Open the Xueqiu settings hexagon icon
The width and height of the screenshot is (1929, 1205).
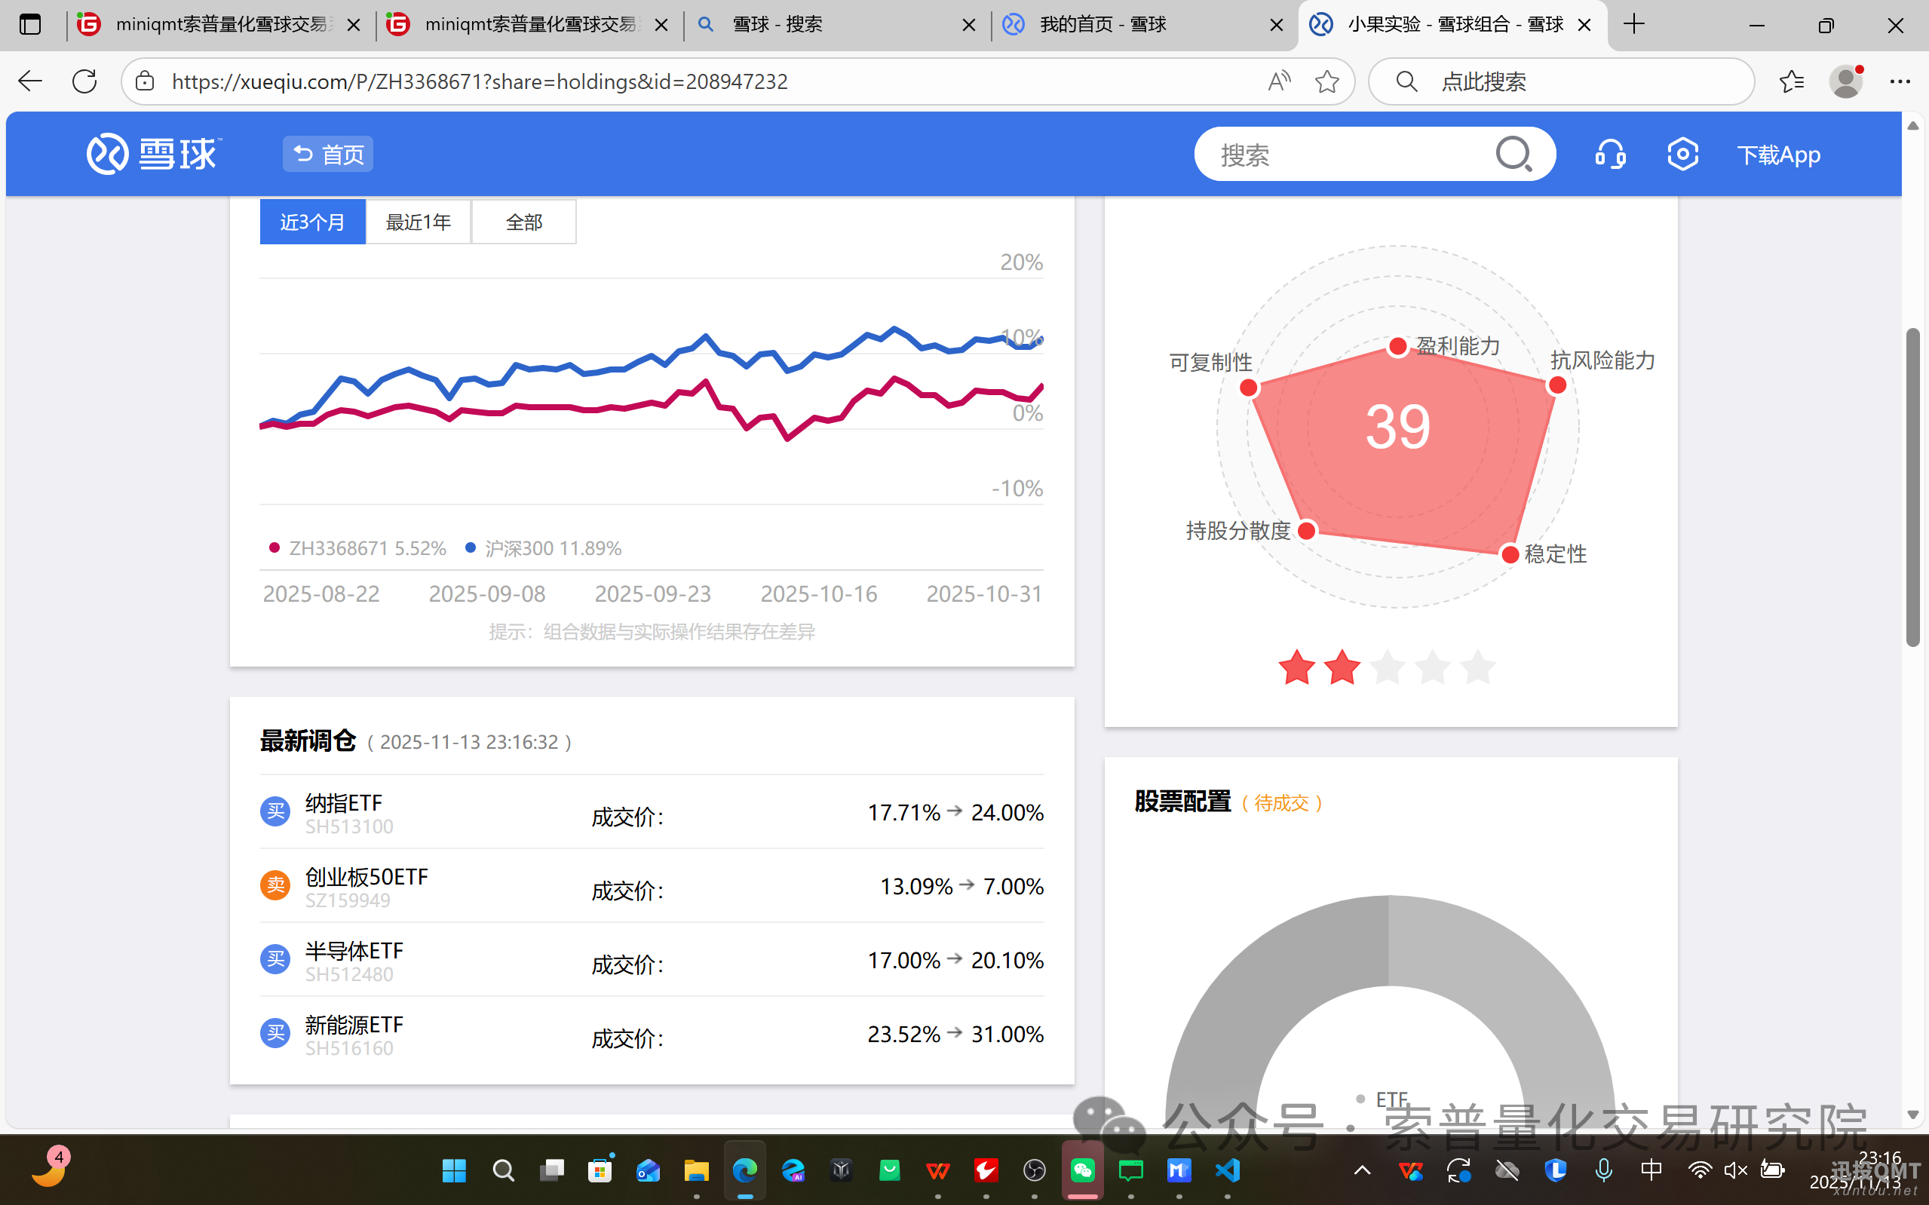[x=1682, y=154]
